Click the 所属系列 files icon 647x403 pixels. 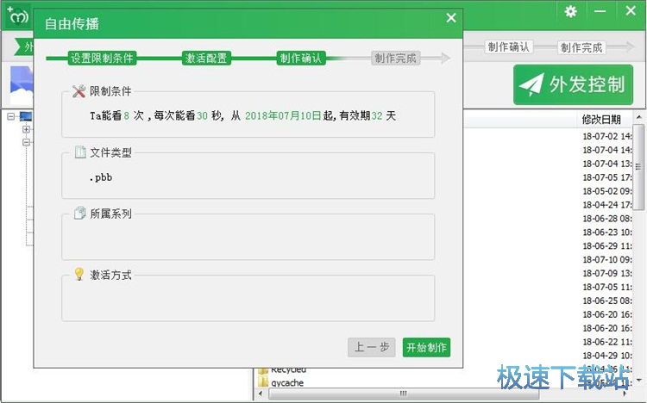(x=79, y=213)
